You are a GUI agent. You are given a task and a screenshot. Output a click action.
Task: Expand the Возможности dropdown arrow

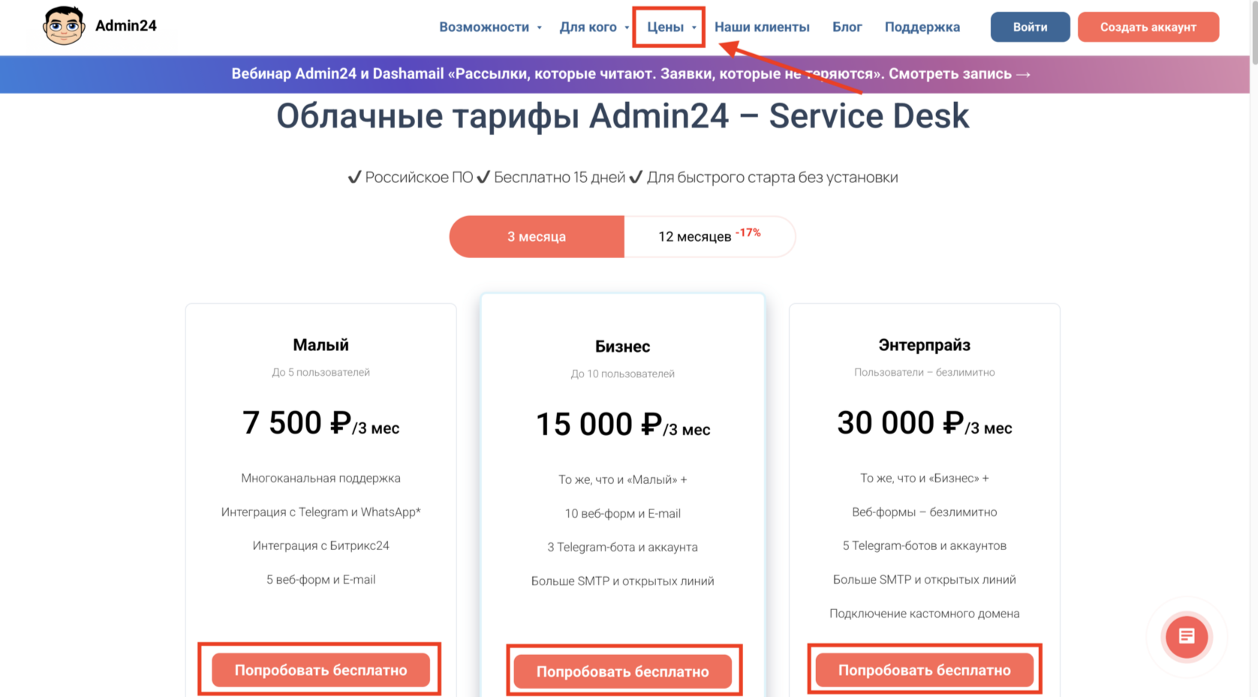539,28
